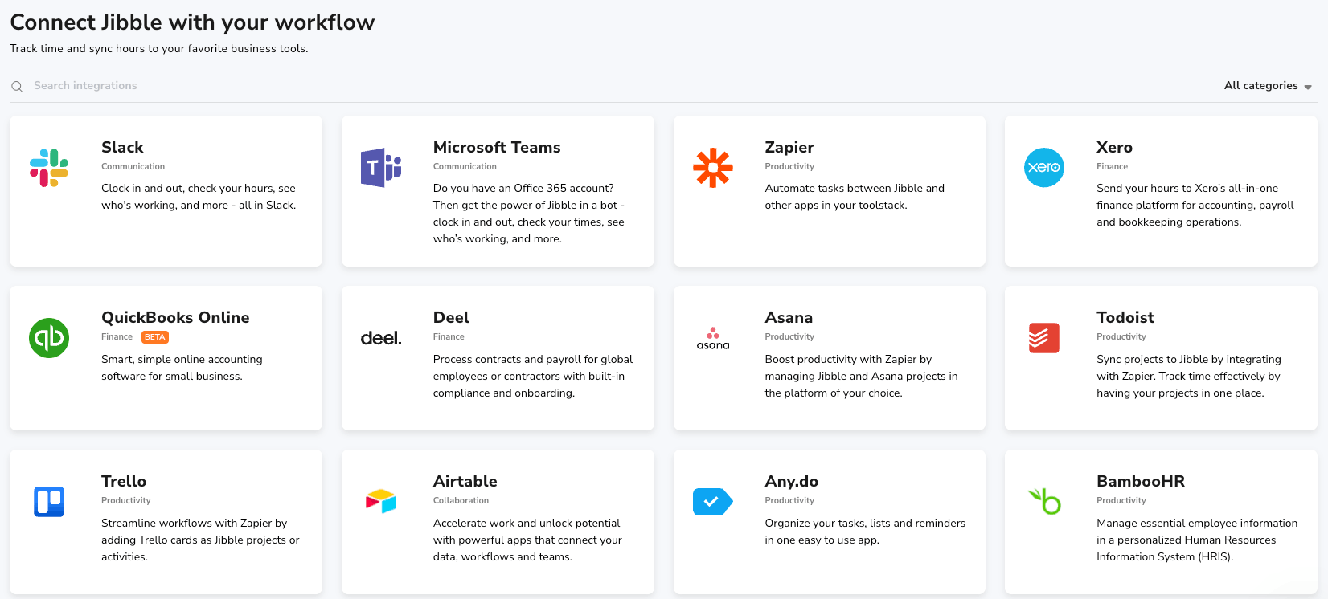Open the All categories dropdown
Viewport: 1328px width, 599px height.
click(x=1260, y=85)
